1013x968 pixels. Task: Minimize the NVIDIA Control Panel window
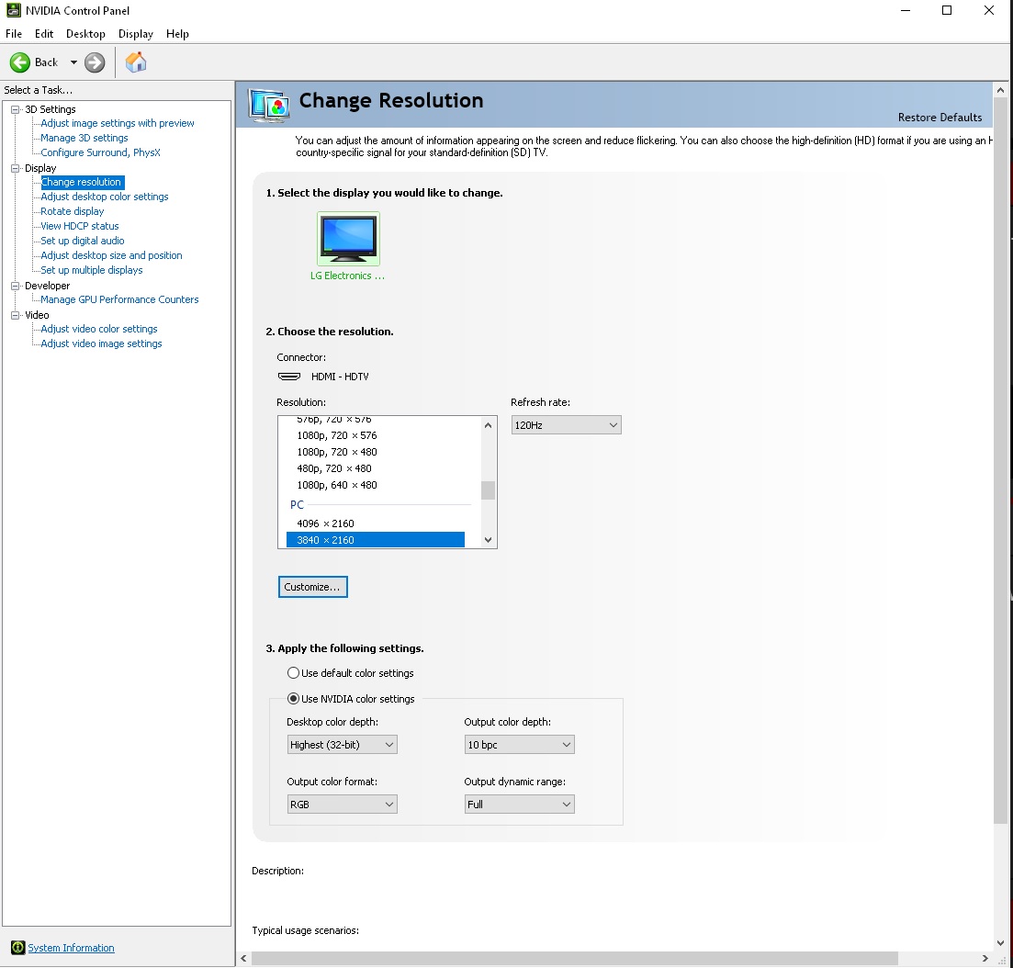coord(906,10)
